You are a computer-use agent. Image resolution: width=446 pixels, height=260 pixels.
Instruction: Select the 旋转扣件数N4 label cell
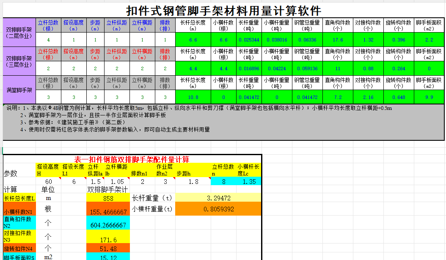click(19, 248)
